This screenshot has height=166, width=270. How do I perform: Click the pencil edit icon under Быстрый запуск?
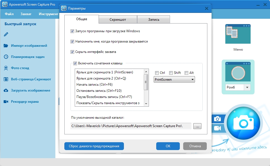(x=6, y=34)
